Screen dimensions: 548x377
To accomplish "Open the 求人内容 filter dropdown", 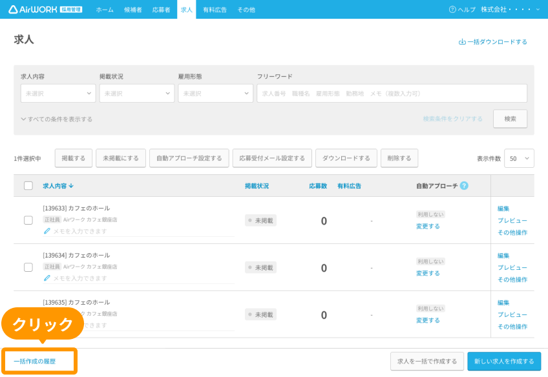I will 58,93.
